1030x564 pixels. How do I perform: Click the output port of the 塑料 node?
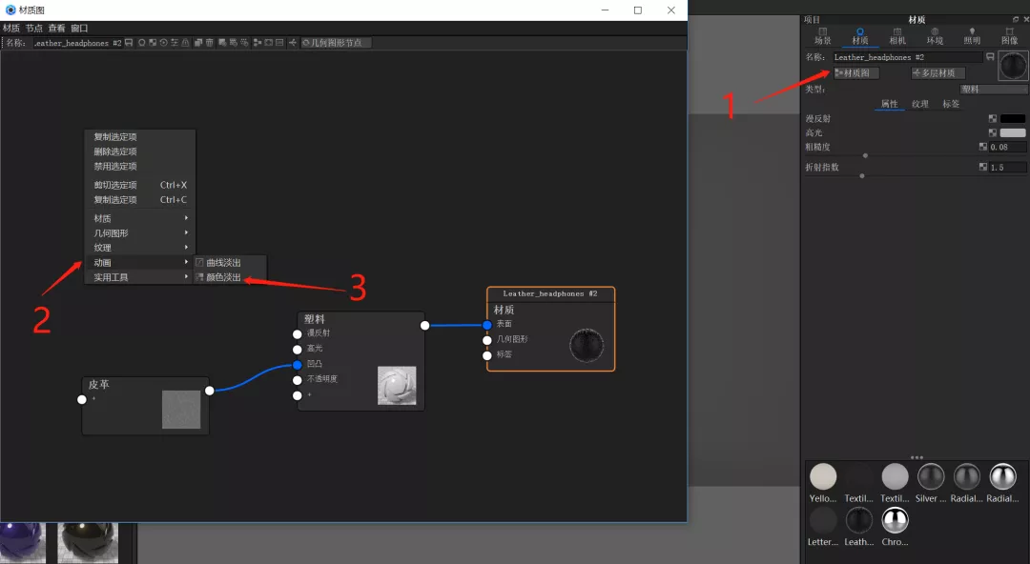pyautogui.click(x=425, y=326)
